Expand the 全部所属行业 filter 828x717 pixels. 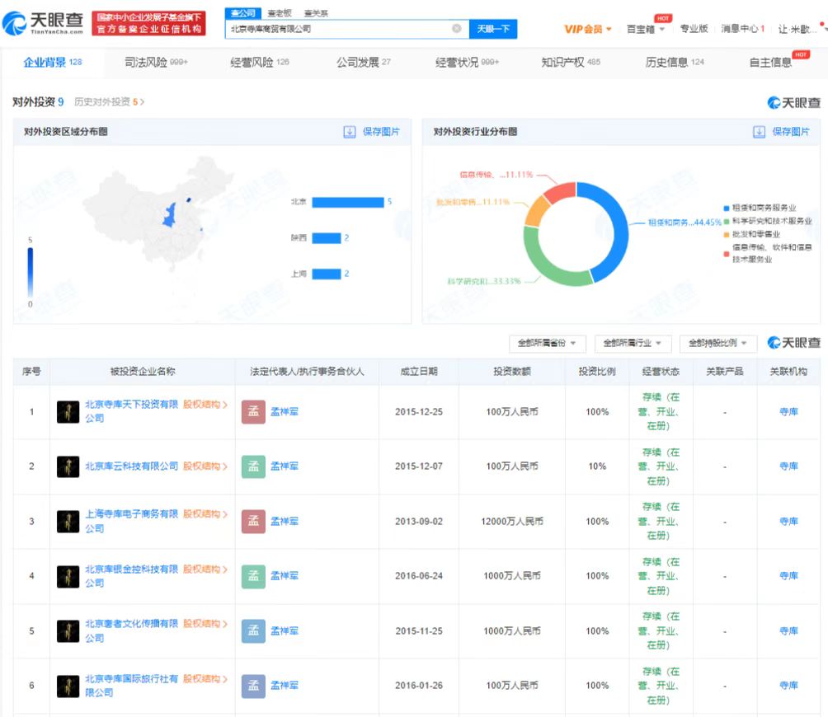633,344
